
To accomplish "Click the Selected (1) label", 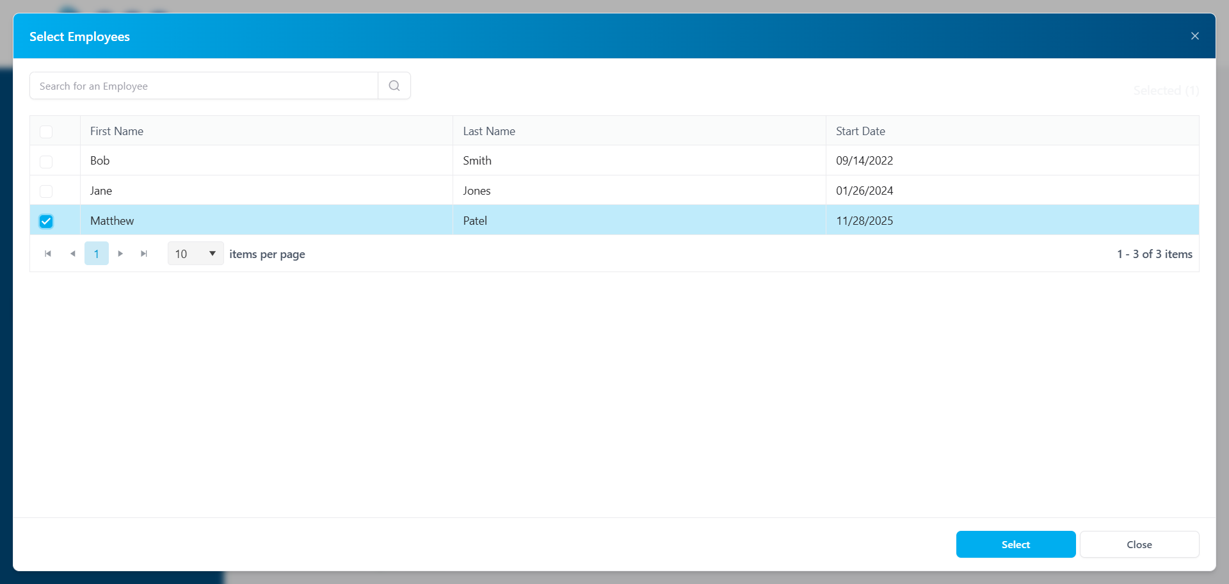I will click(x=1166, y=90).
